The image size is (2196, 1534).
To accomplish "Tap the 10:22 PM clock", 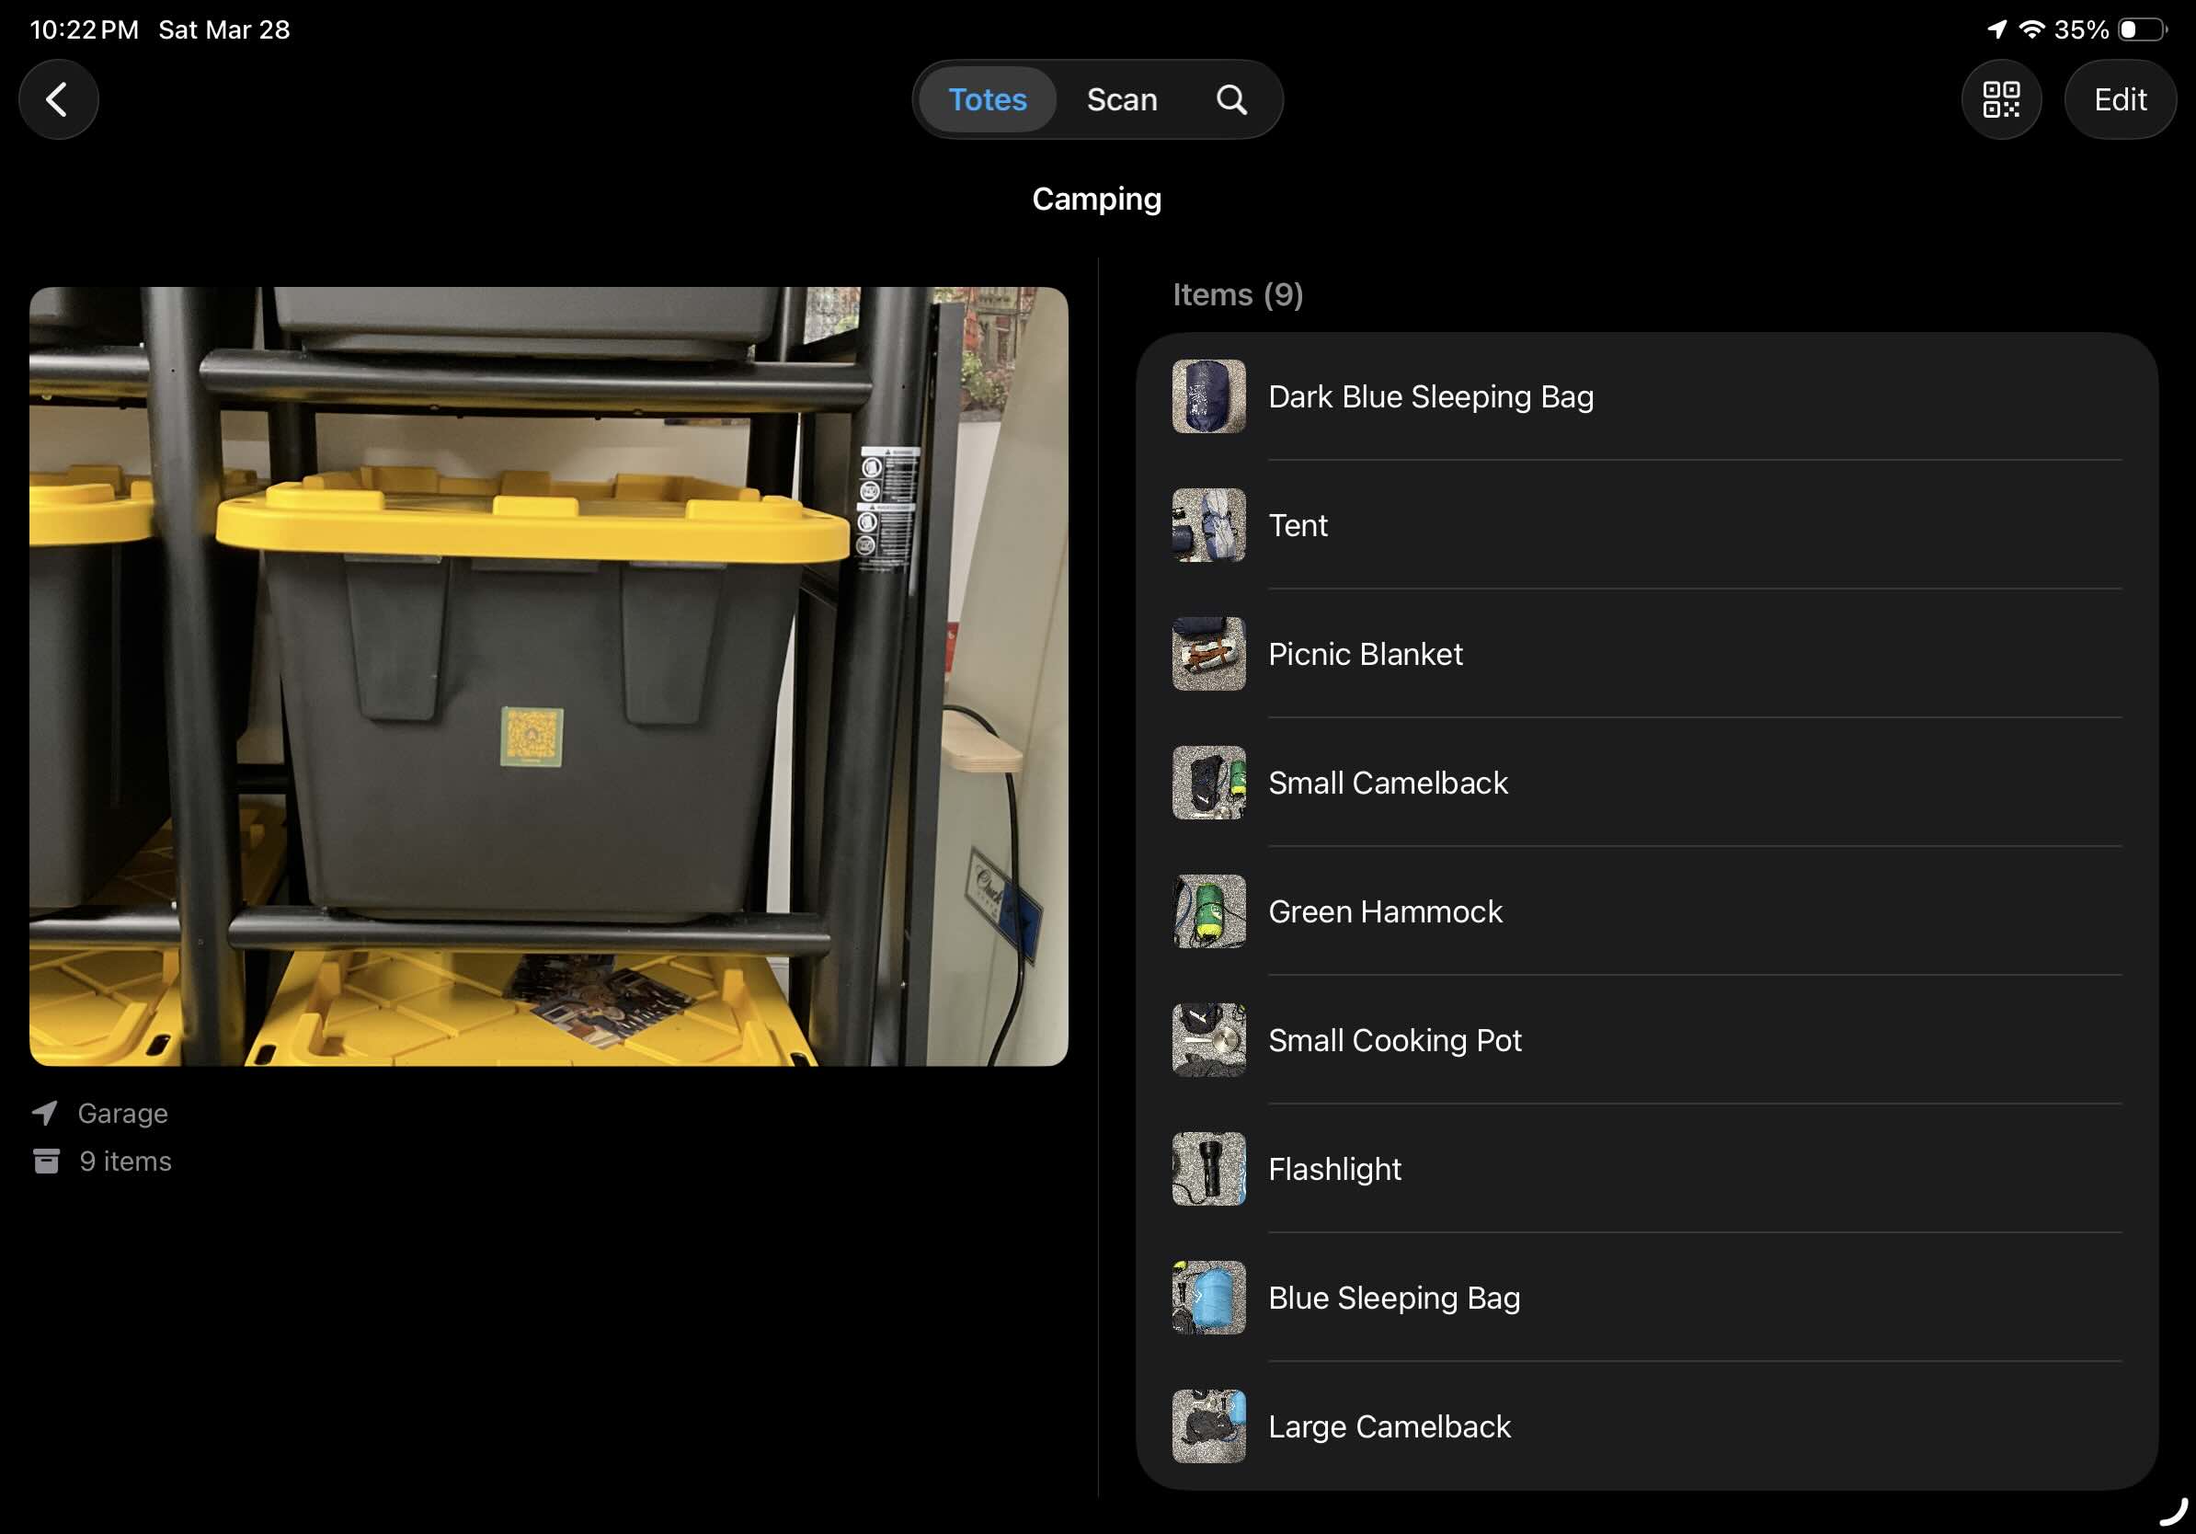I will coord(85,29).
